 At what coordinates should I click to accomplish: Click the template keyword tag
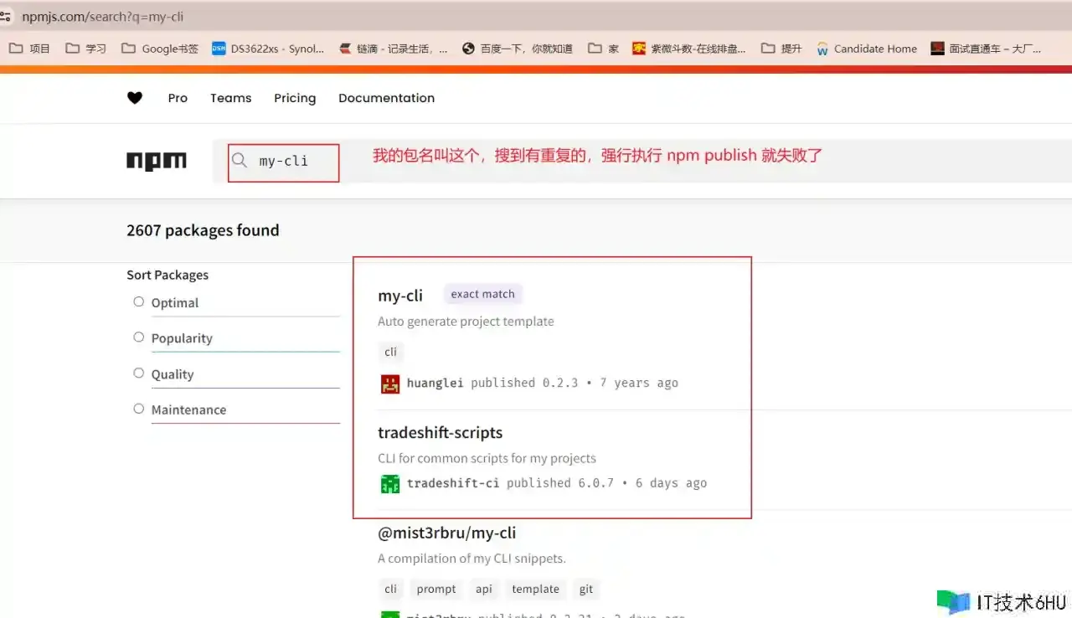pos(536,589)
